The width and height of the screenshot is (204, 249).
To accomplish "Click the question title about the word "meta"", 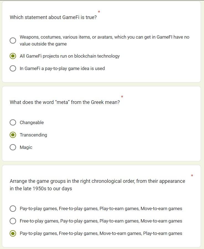I will [x=65, y=102].
